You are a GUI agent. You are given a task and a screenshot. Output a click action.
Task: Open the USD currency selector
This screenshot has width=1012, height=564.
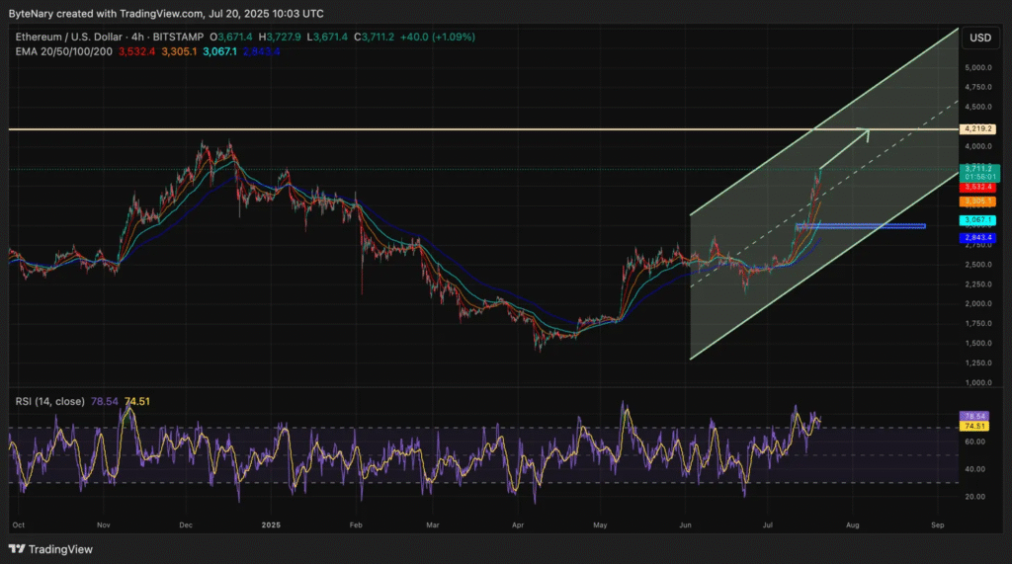(979, 38)
